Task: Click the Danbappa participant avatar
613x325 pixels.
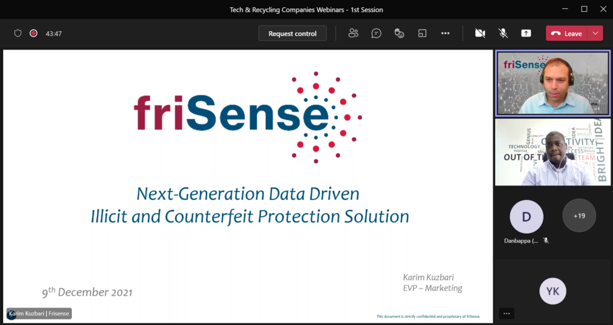Action: click(526, 217)
